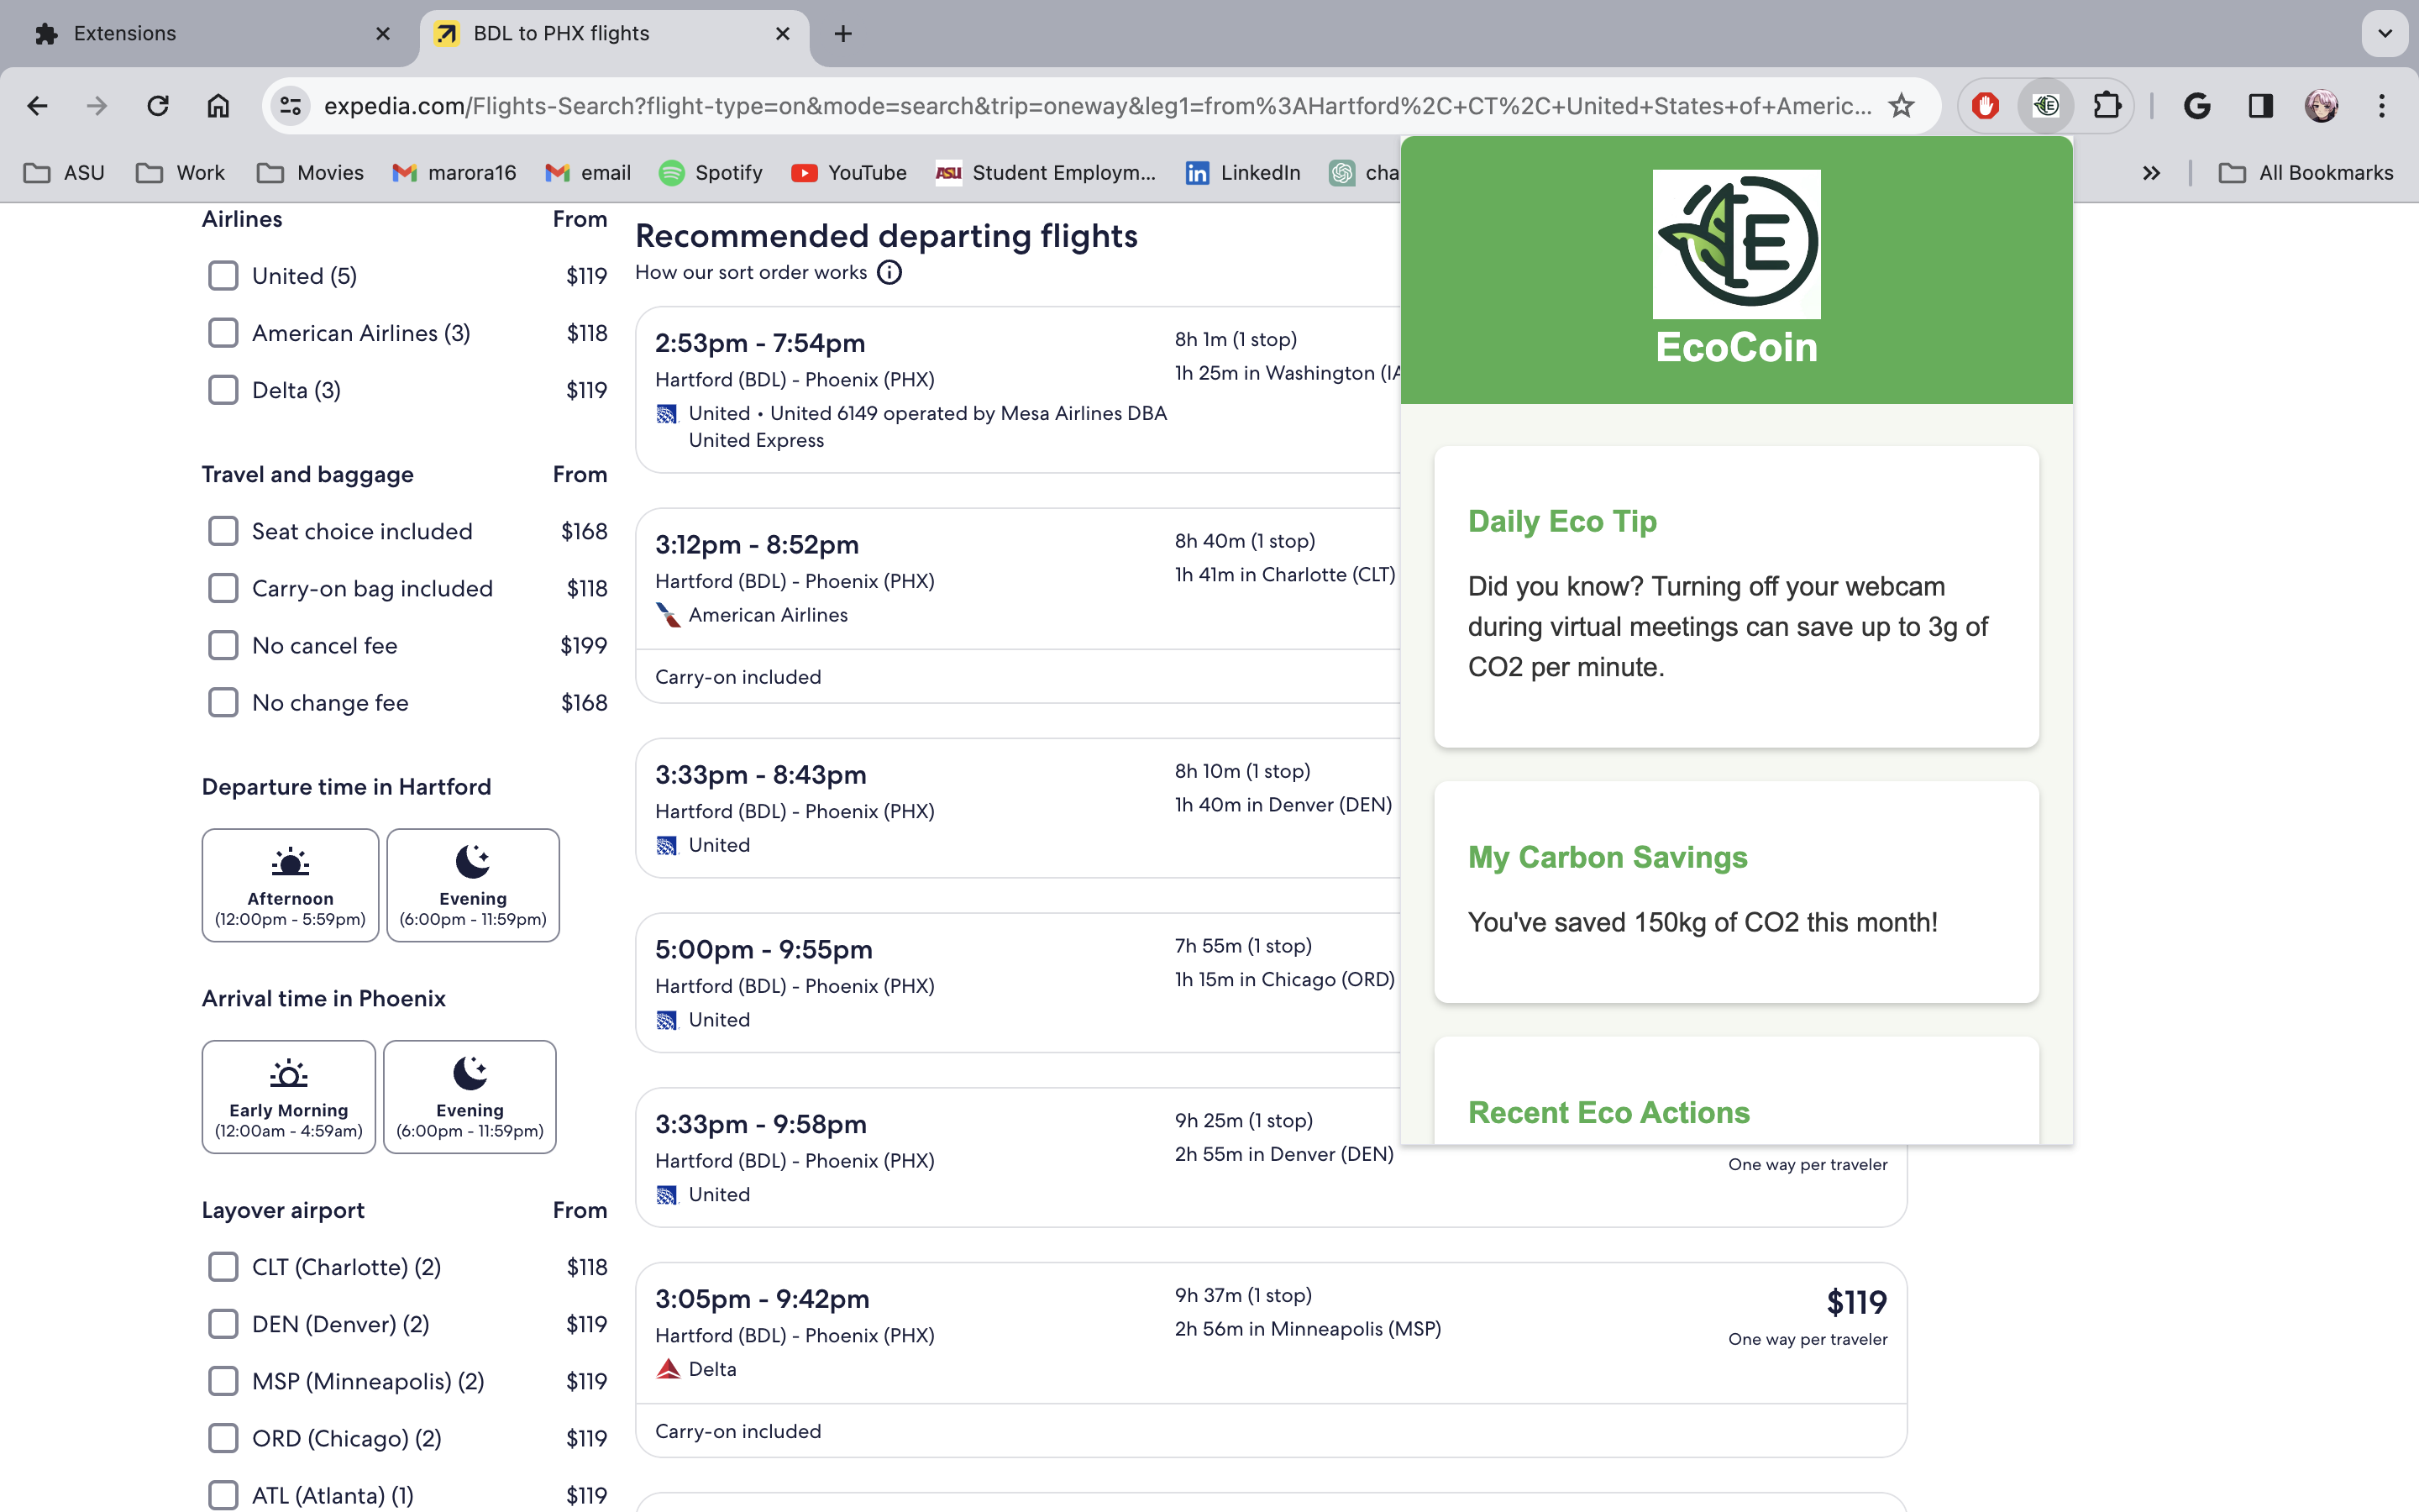2419x1512 pixels.
Task: Click the sort order info icon
Action: [889, 272]
